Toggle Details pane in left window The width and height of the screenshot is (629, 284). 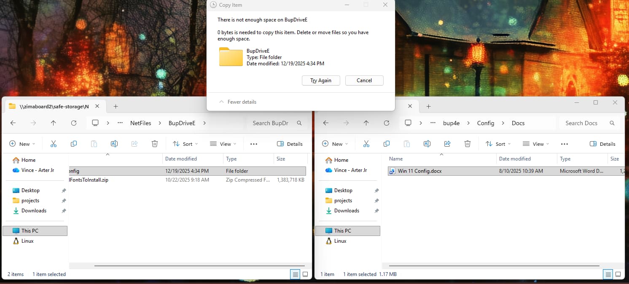point(290,144)
